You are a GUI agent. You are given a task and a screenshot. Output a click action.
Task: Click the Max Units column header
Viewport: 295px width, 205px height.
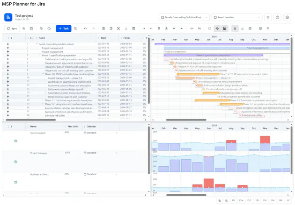click(x=73, y=127)
